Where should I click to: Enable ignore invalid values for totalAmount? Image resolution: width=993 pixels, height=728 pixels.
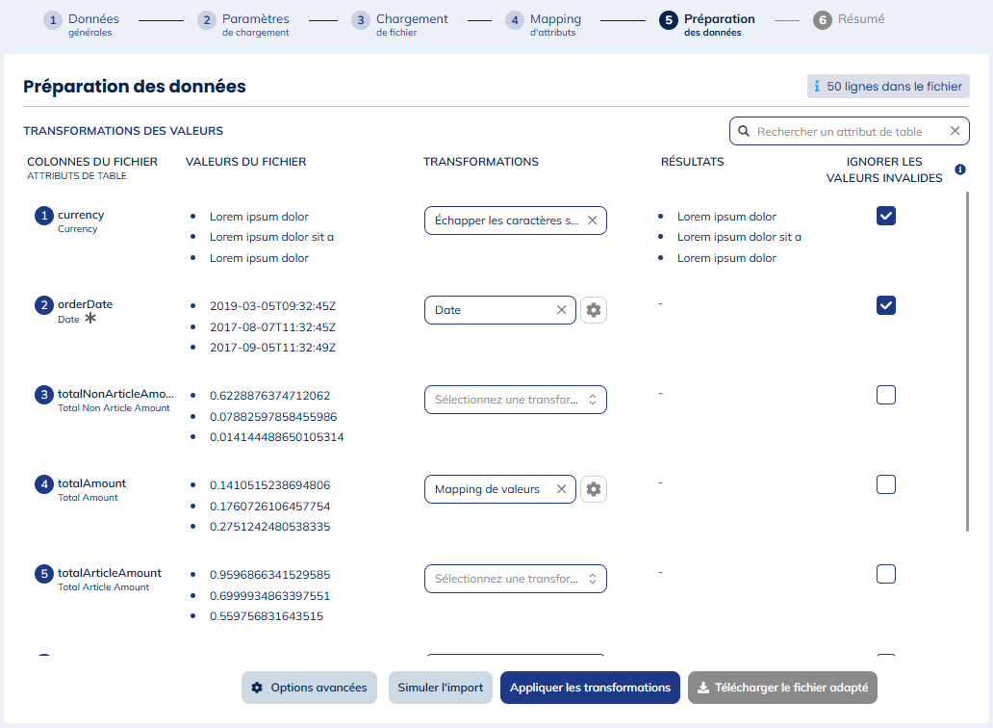(886, 484)
